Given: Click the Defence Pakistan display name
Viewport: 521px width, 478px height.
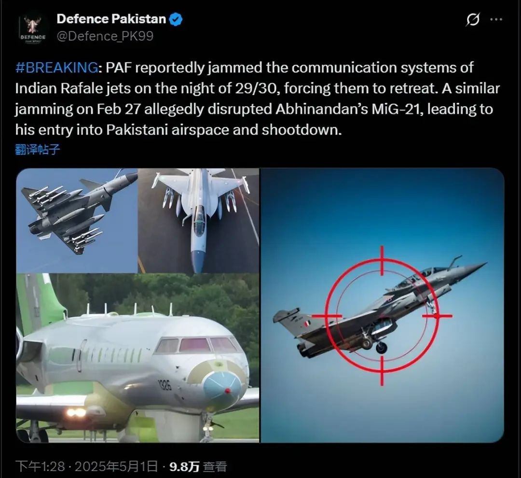Looking at the screenshot, I should (111, 19).
